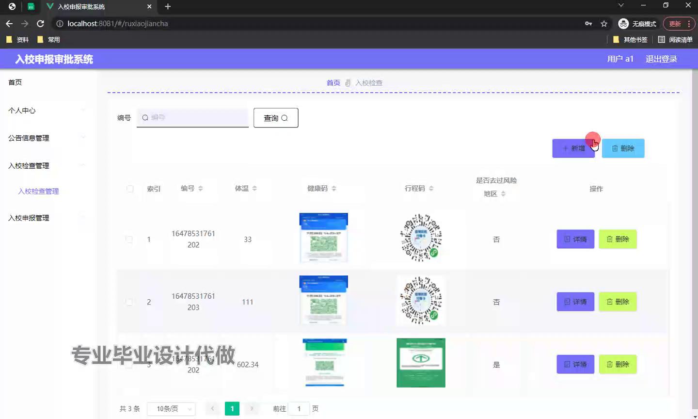This screenshot has height=419, width=698.
Task: Toggle the select-all checkbox in table header
Action: pos(130,189)
